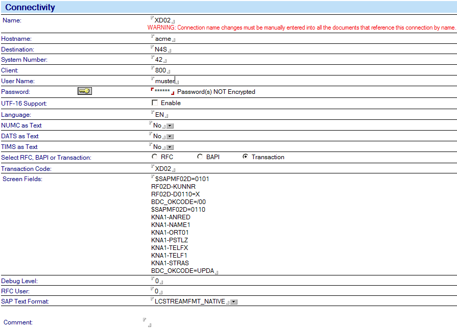Select the RFC radio button
This screenshot has height=328, width=457.
tap(155, 157)
